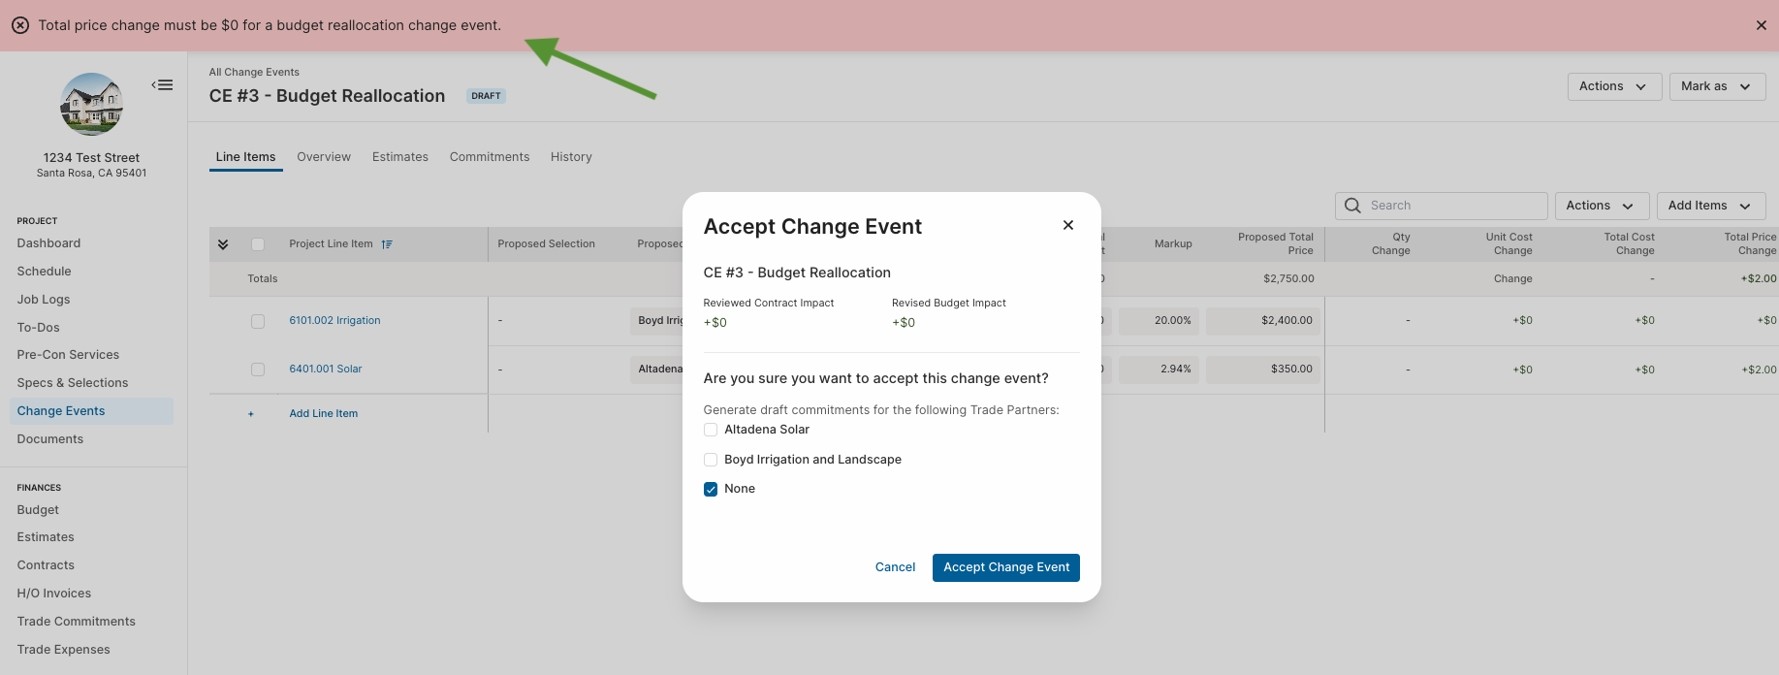Click Total Cost Change column header

(1630, 243)
